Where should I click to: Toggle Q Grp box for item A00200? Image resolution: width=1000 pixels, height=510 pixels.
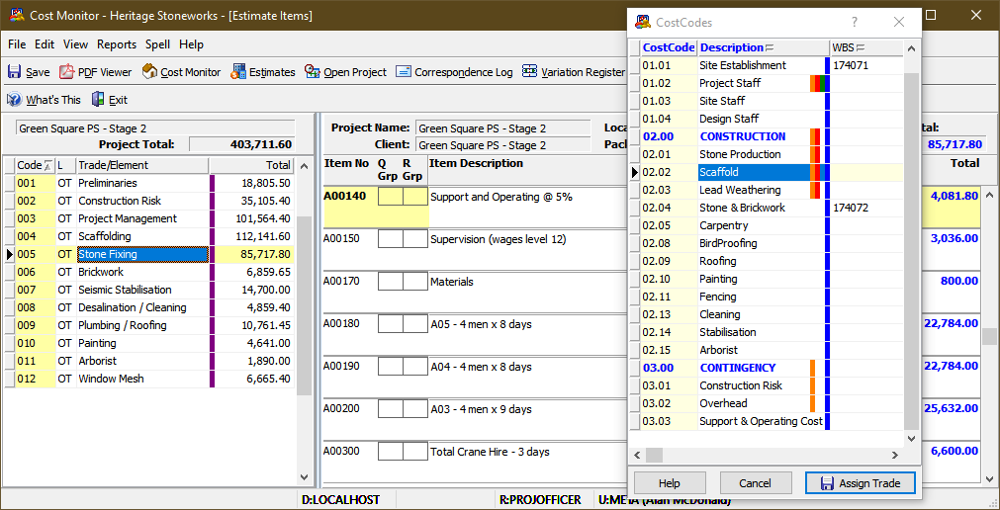coord(391,408)
